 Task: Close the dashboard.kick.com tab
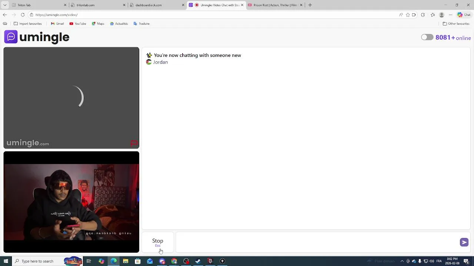183,5
